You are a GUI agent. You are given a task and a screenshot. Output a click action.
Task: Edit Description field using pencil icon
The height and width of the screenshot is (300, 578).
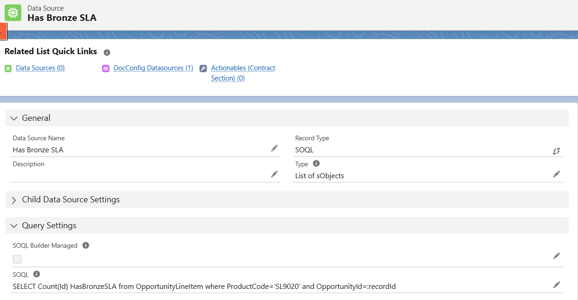[x=275, y=174]
